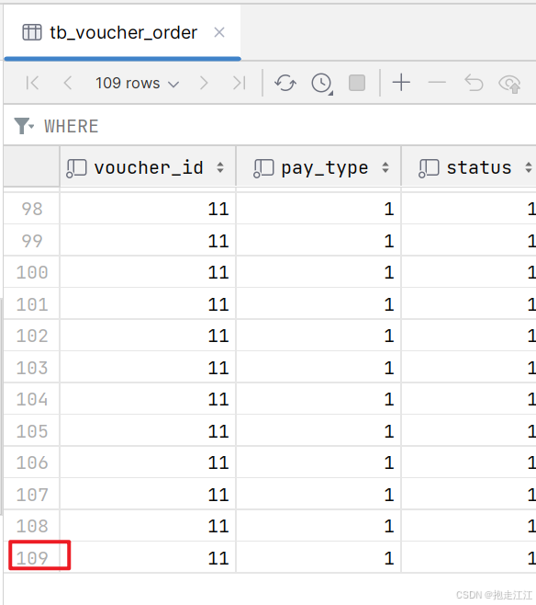Click the stop square button
Image resolution: width=536 pixels, height=605 pixels.
357,83
